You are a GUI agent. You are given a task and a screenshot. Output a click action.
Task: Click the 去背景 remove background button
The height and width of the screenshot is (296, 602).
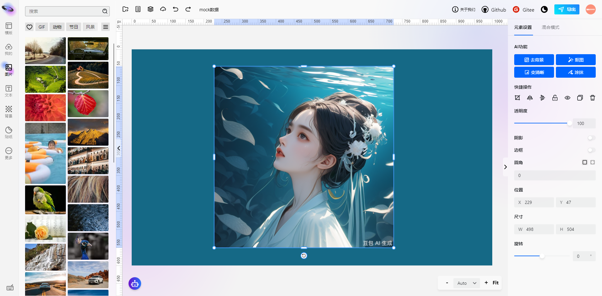pos(534,60)
